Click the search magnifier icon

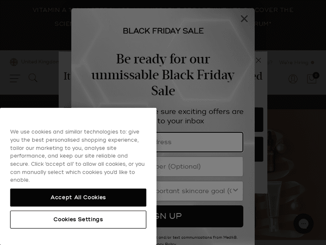(33, 78)
